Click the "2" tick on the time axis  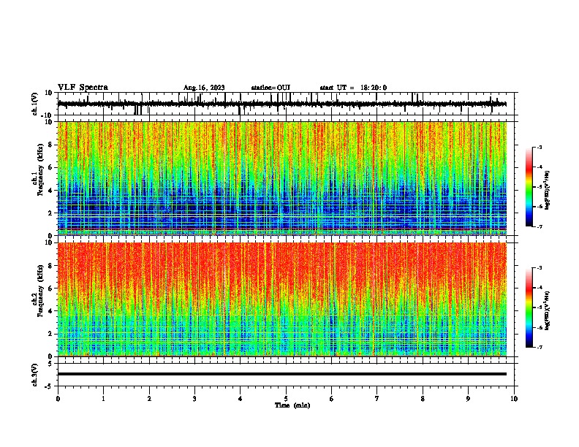pos(149,399)
